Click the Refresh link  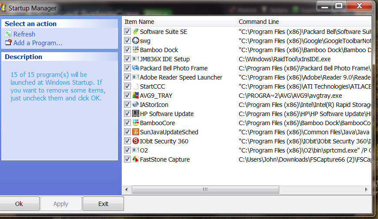click(24, 34)
